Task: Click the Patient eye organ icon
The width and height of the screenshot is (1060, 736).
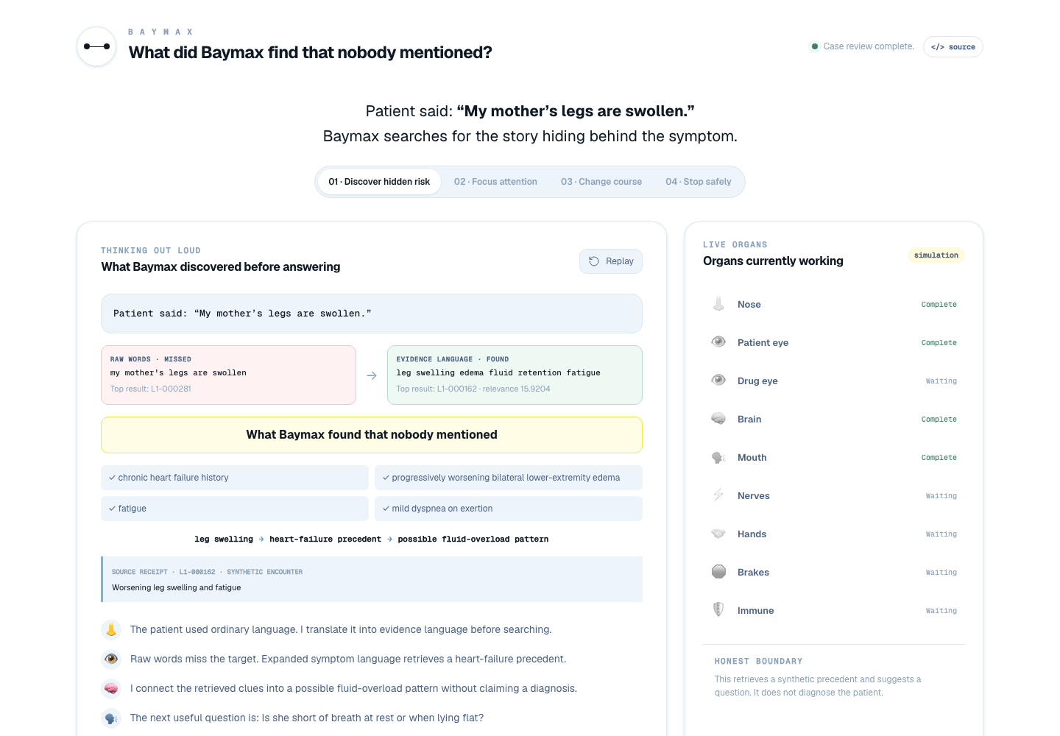Action: point(718,342)
